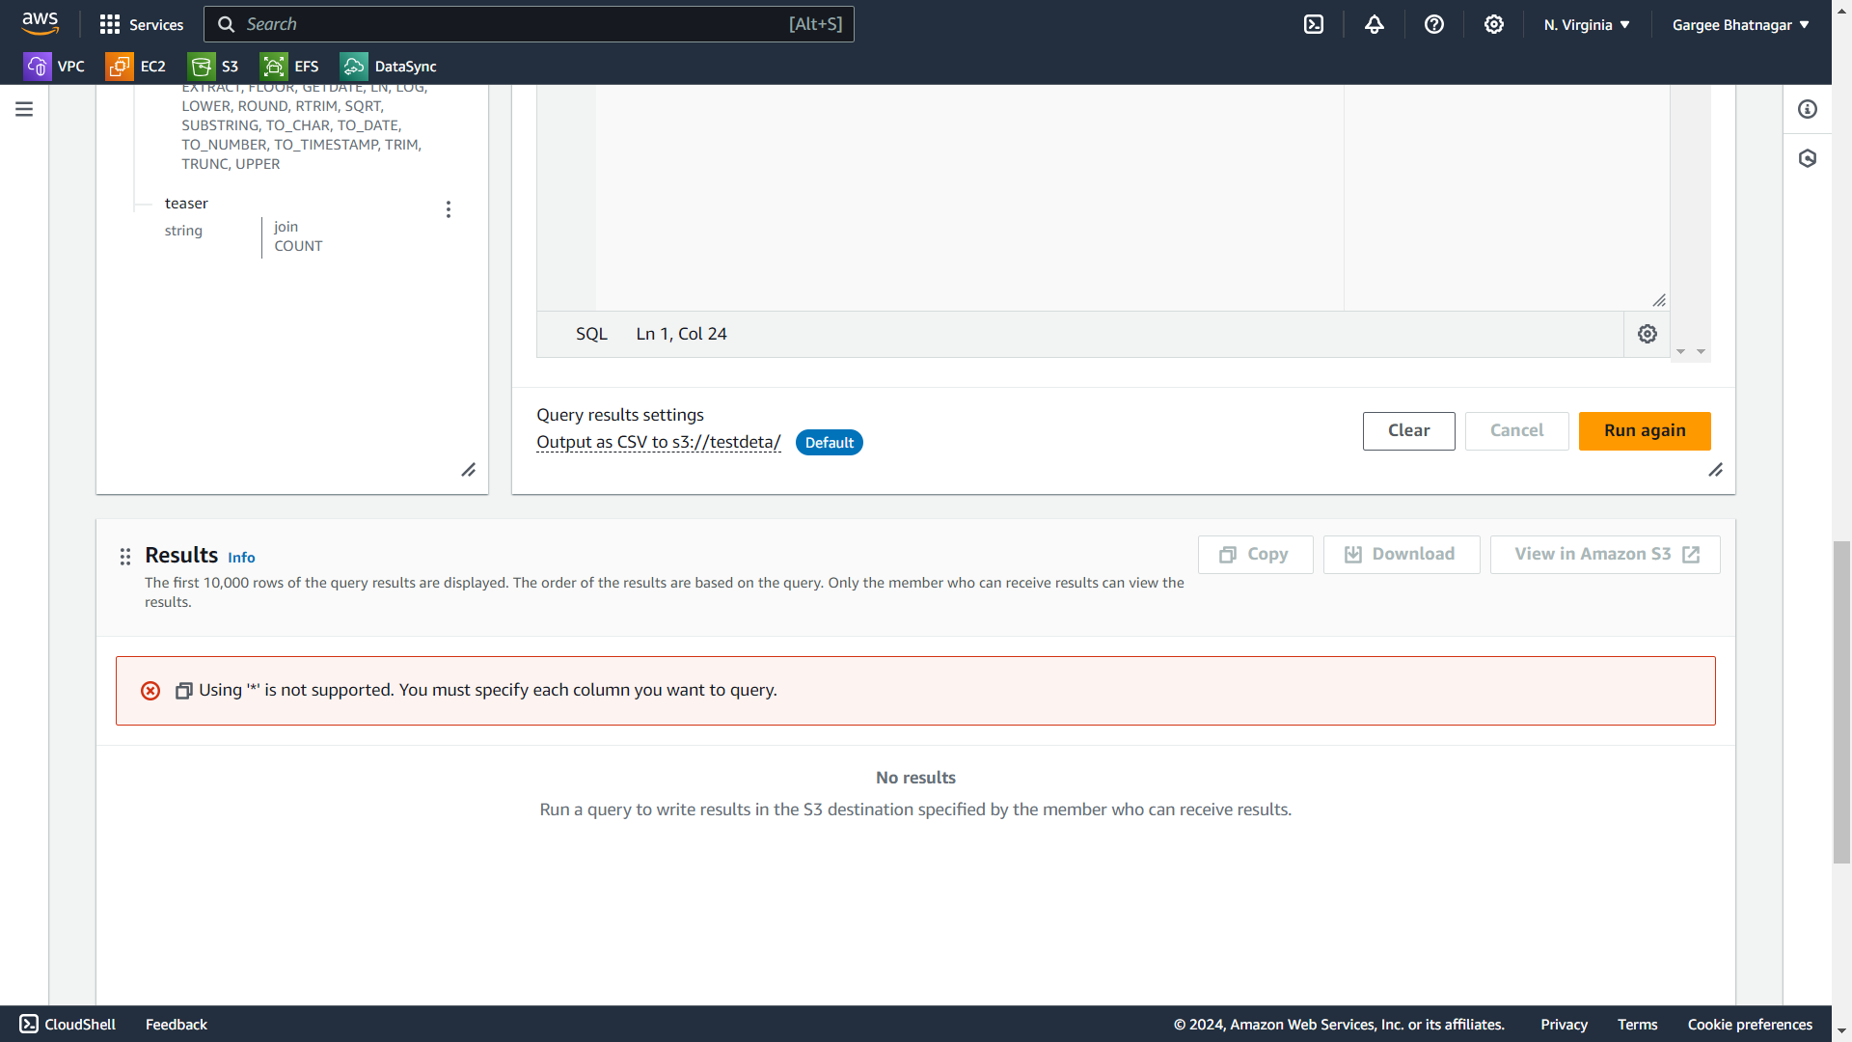Copy the error message text
The image size is (1852, 1042).
pos(183,691)
